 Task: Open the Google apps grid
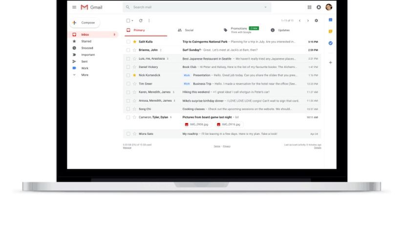point(309,7)
